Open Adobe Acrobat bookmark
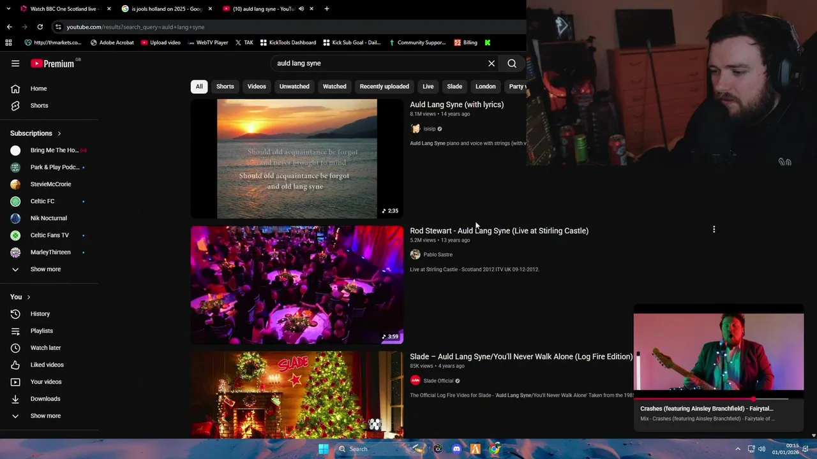Image resolution: width=817 pixels, height=459 pixels. point(112,43)
